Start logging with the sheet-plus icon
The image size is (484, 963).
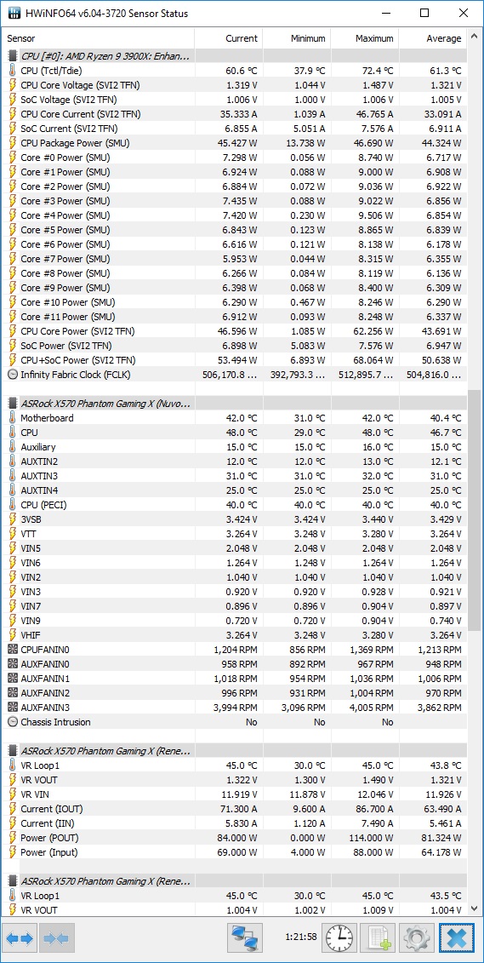point(378,937)
